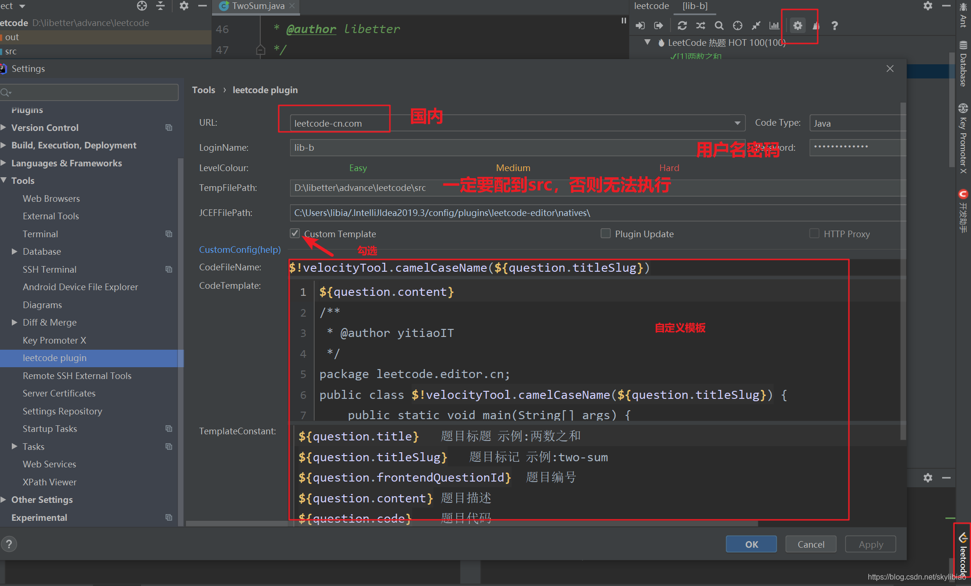Expand the Tasks settings node
This screenshot has width=971, height=586.
pyautogui.click(x=15, y=447)
